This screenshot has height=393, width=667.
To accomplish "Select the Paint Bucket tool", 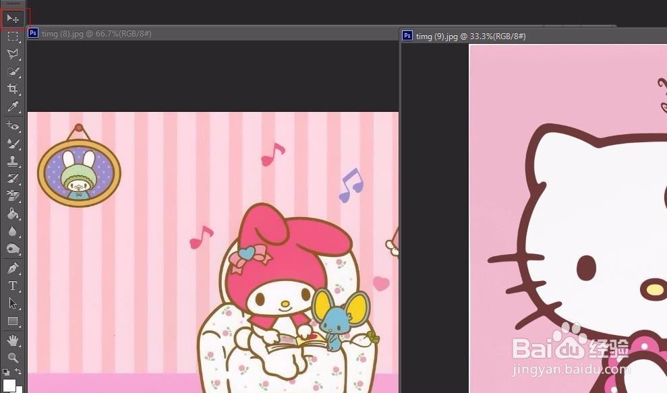I will [13, 213].
